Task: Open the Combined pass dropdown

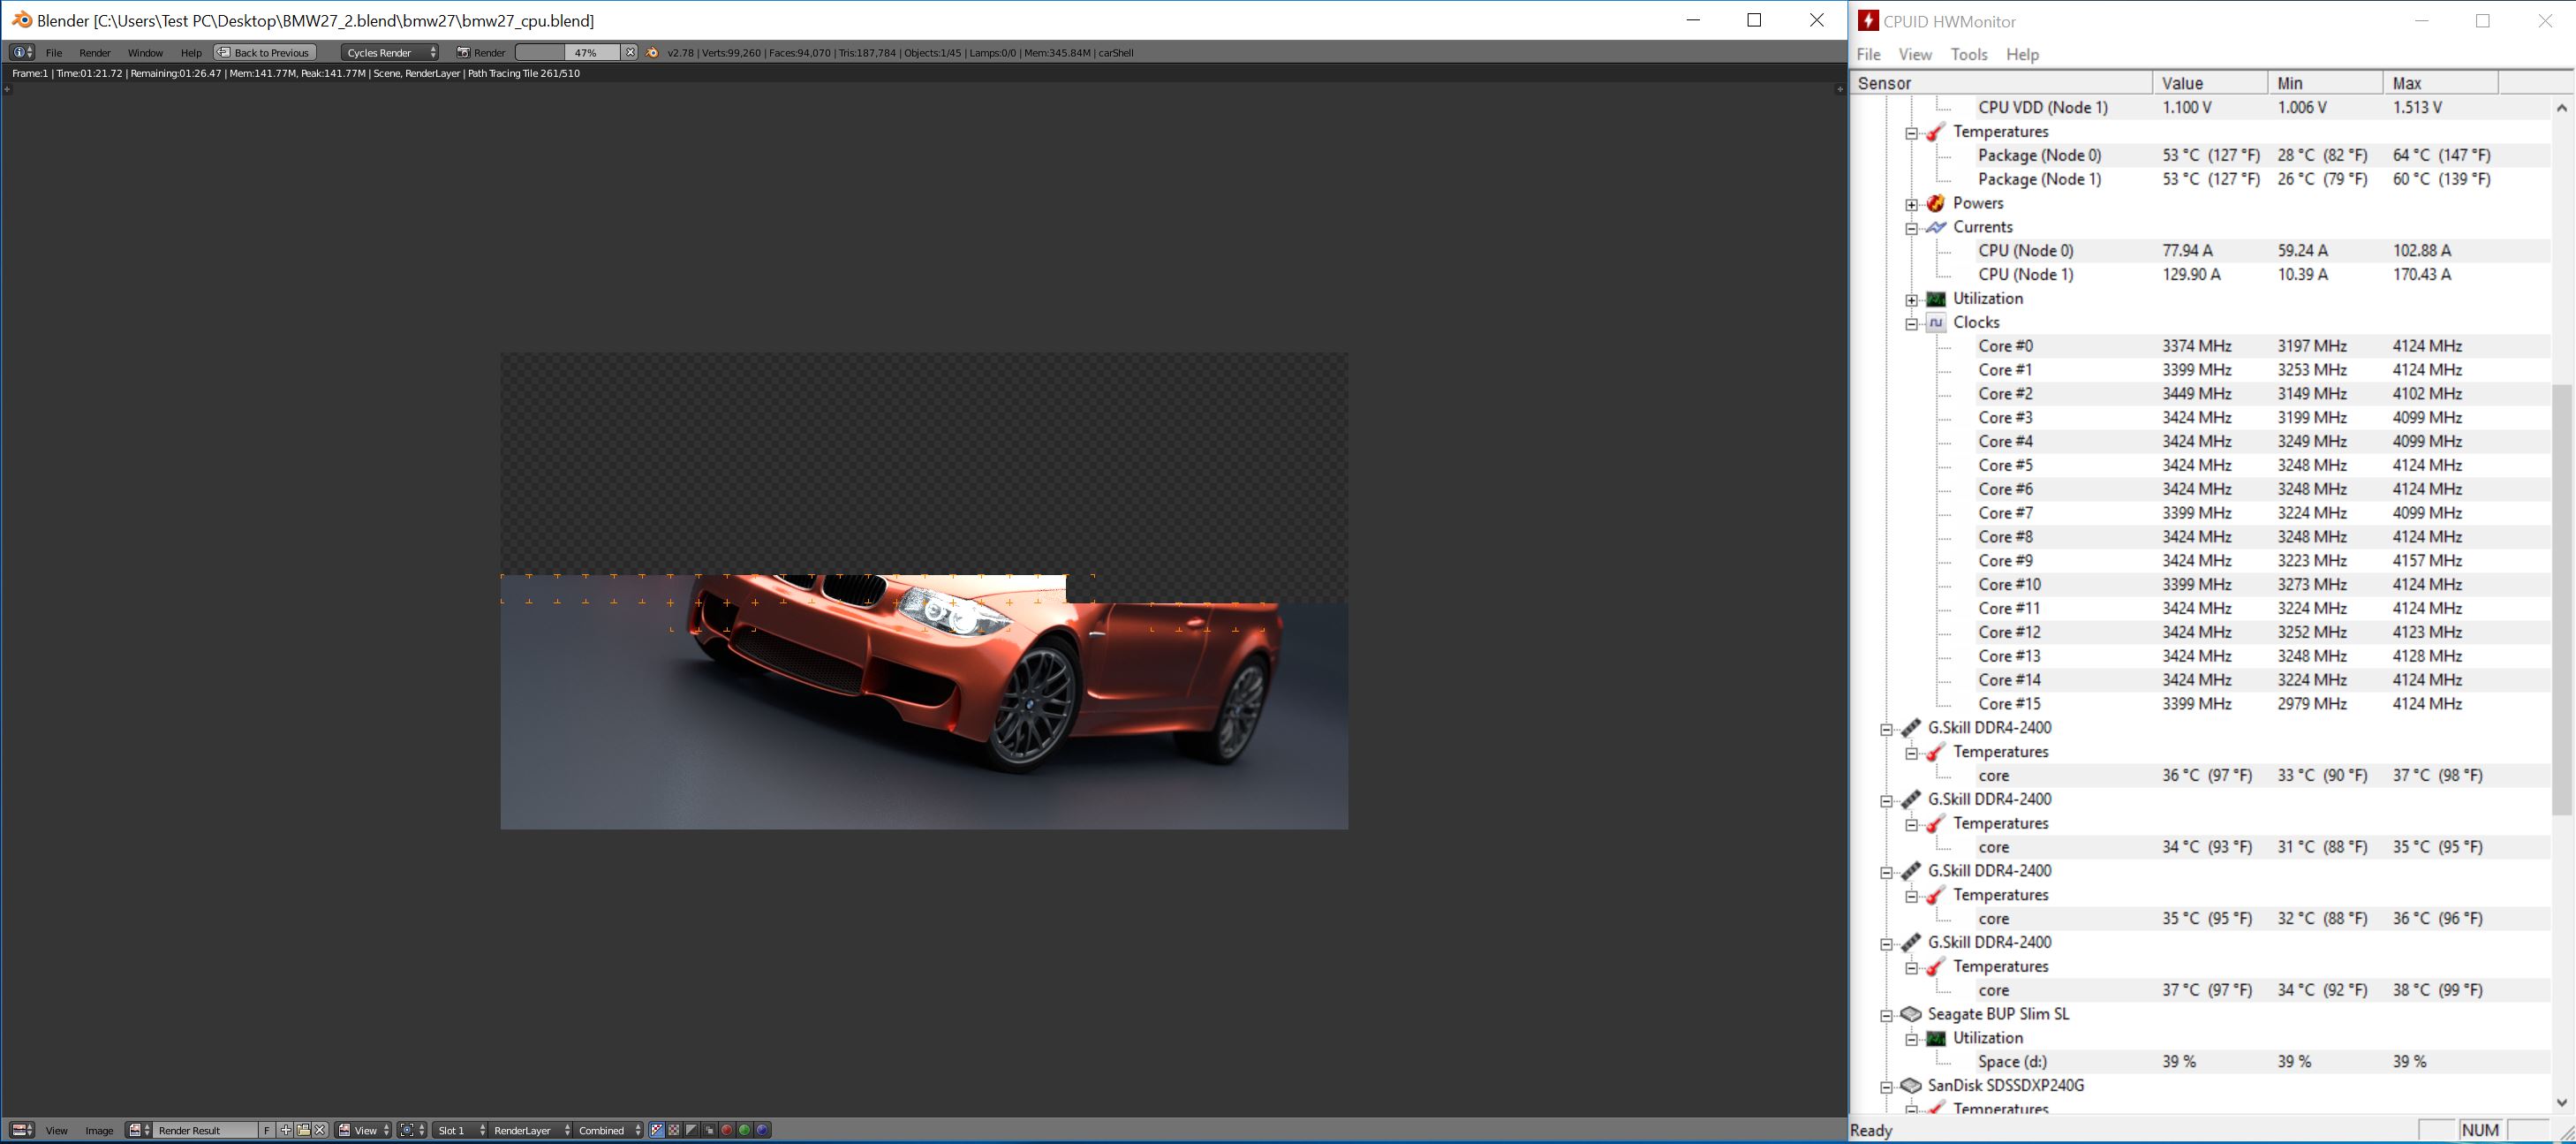Action: pos(608,1130)
